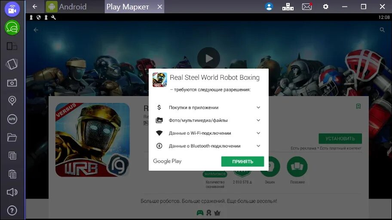Play the game trailer video
This screenshot has width=392, height=220.
pos(209,58)
